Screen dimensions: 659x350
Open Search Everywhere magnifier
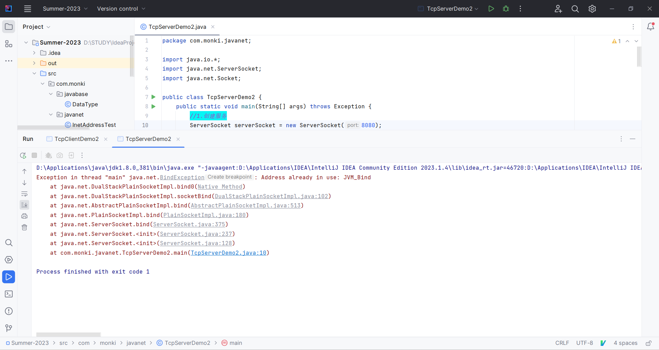click(575, 9)
